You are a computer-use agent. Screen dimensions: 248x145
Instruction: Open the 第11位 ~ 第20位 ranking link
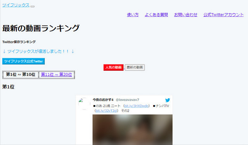pyautogui.click(x=56, y=75)
